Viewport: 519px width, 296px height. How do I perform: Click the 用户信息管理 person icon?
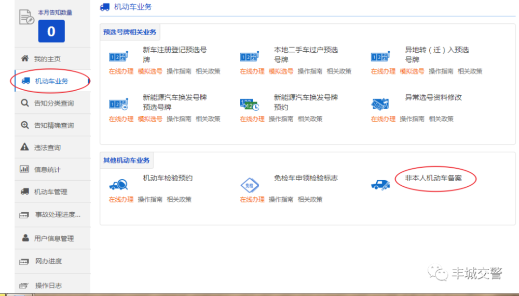(x=25, y=238)
